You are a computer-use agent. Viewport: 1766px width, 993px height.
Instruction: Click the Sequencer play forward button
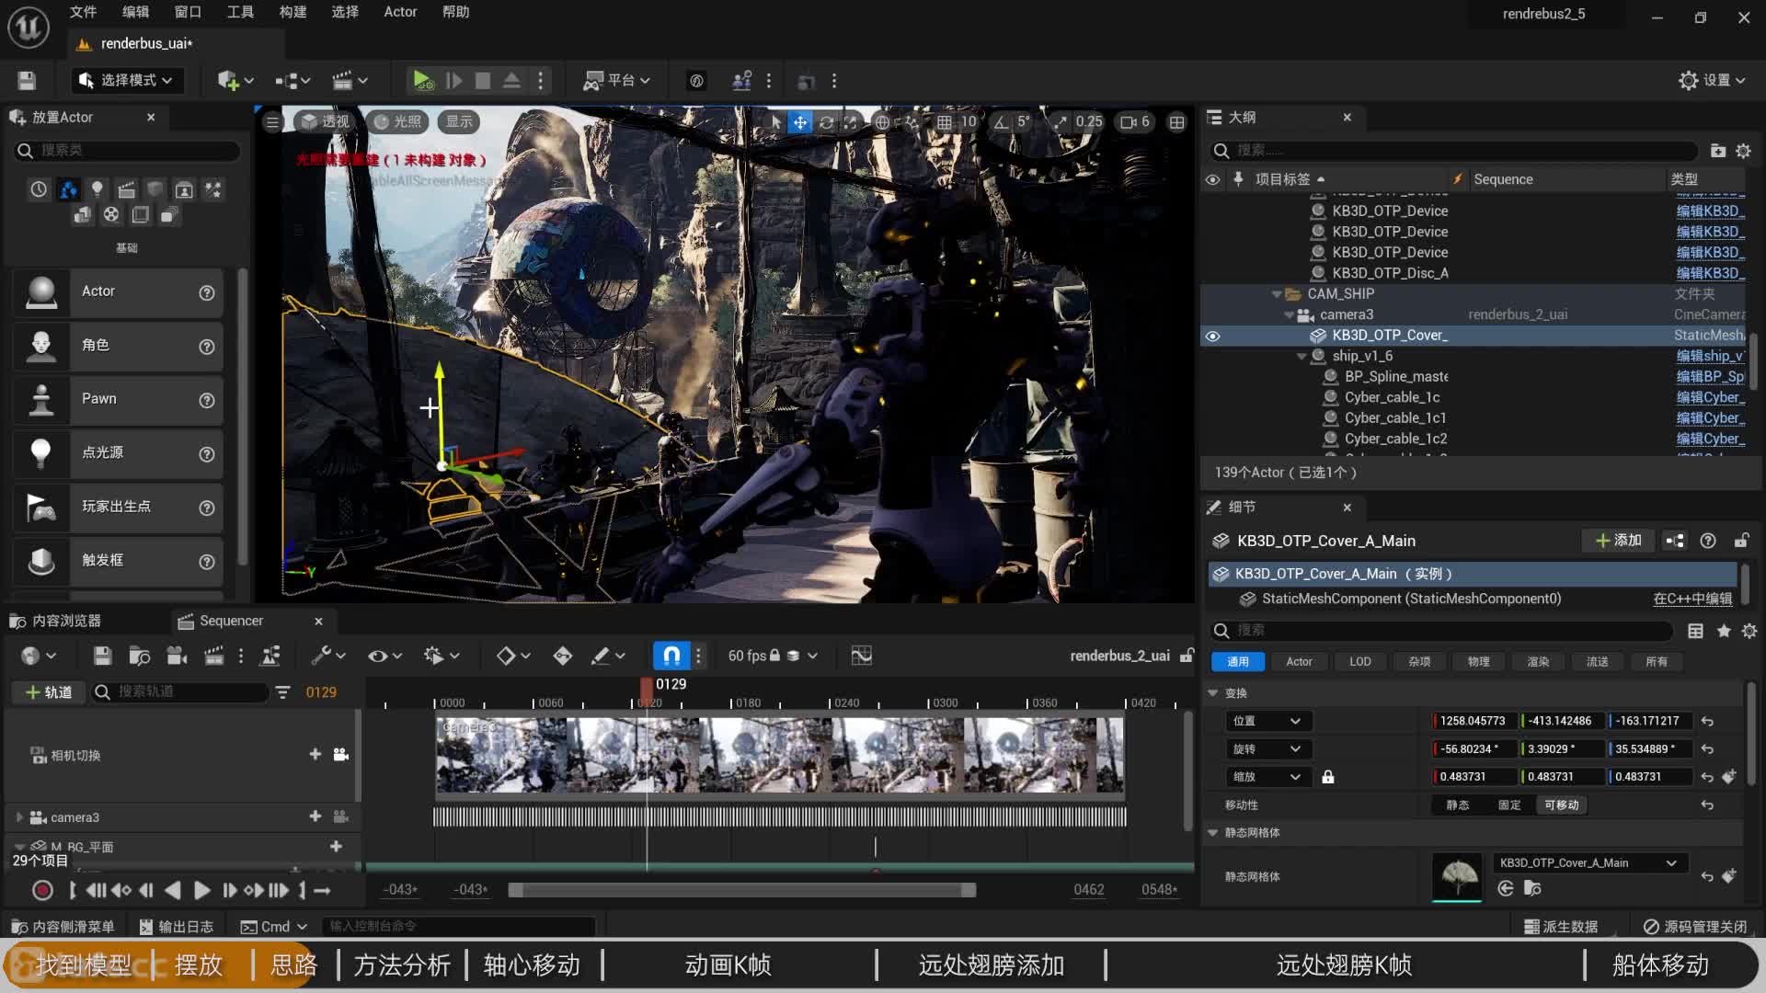201,890
